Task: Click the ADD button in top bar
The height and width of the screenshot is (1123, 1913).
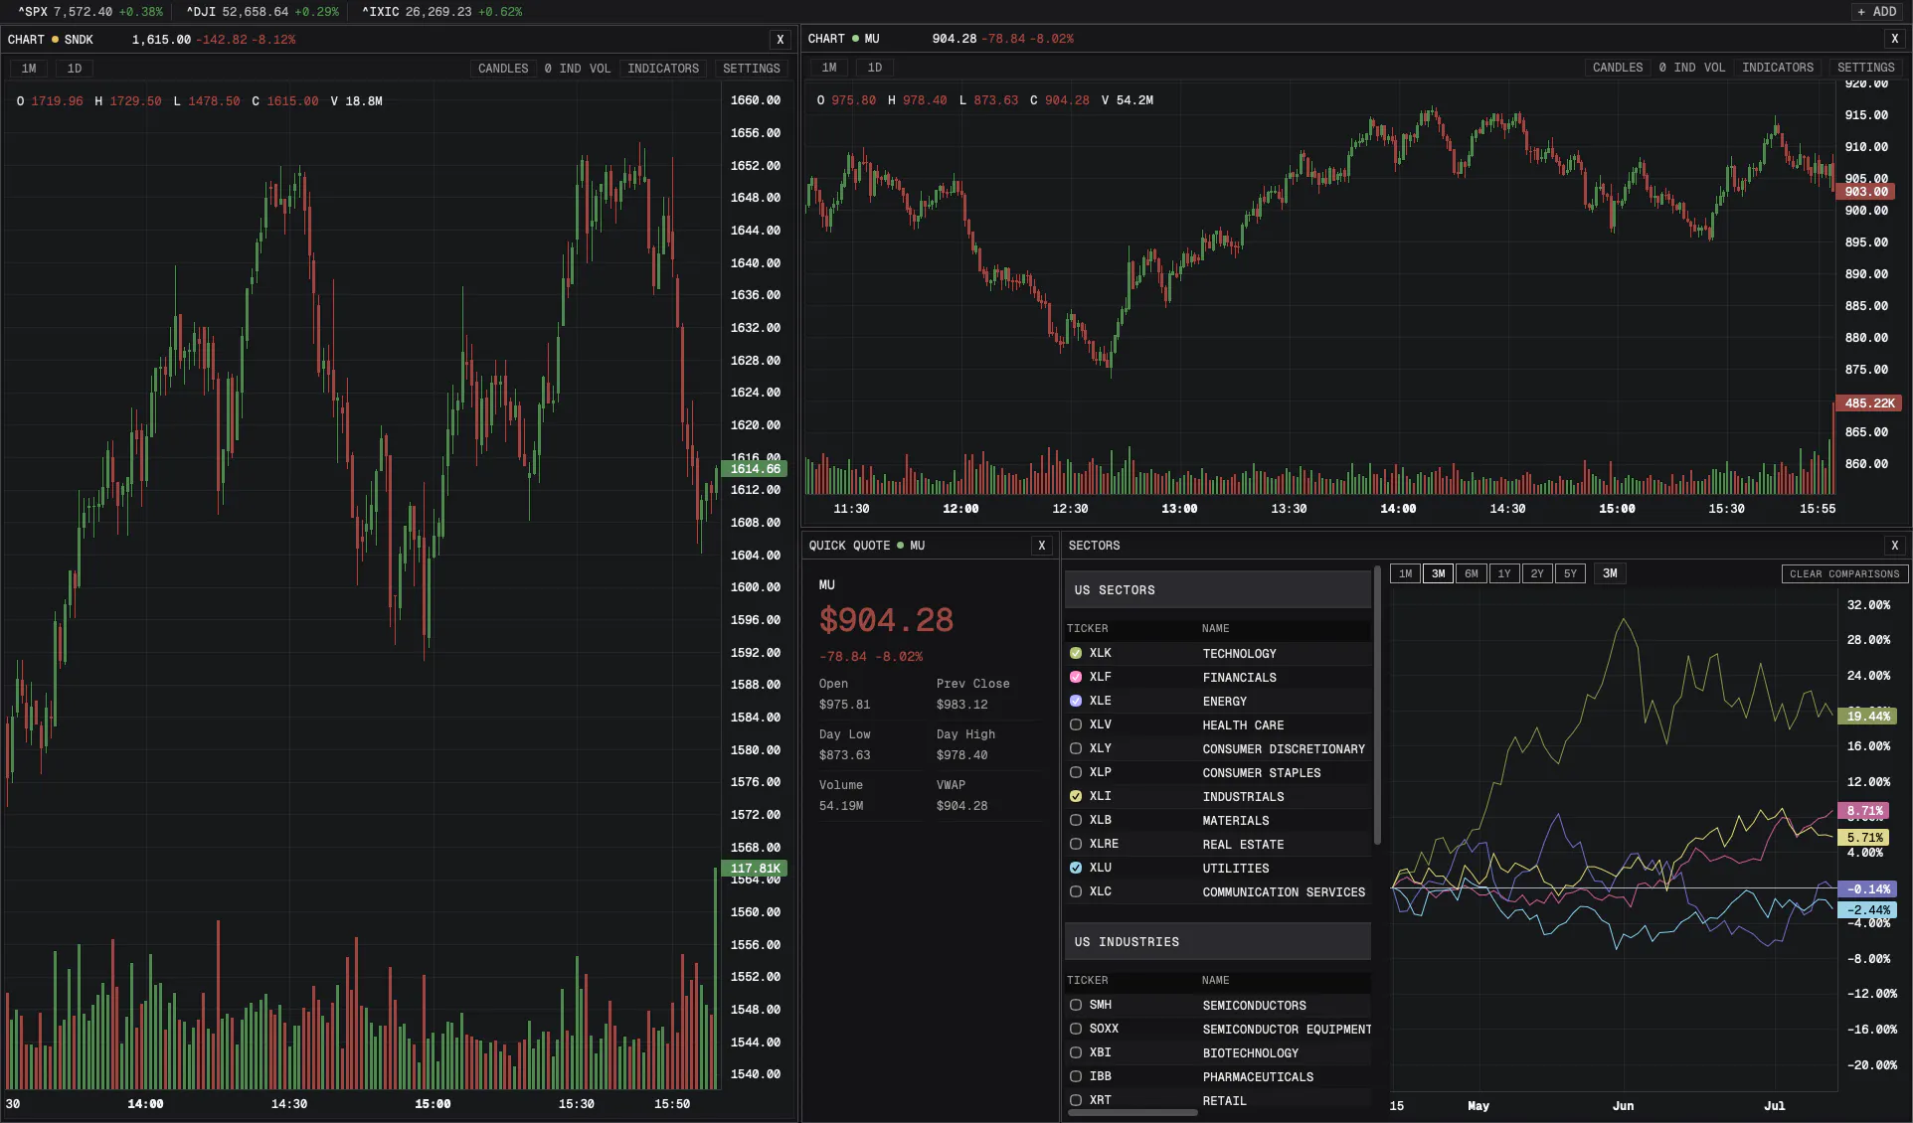Action: (x=1877, y=12)
